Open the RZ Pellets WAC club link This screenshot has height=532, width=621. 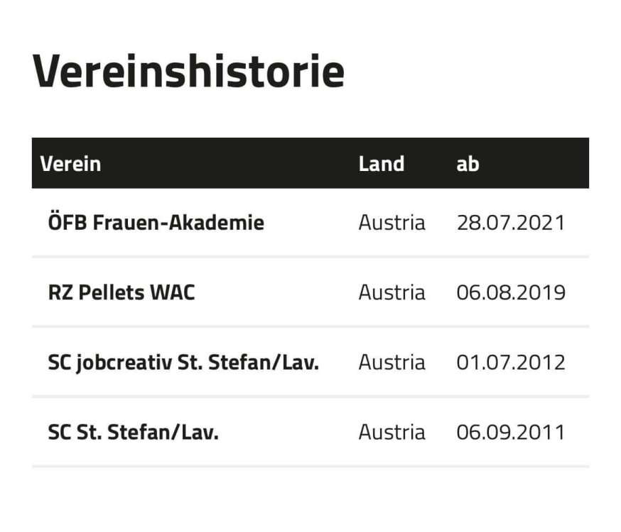pyautogui.click(x=121, y=292)
